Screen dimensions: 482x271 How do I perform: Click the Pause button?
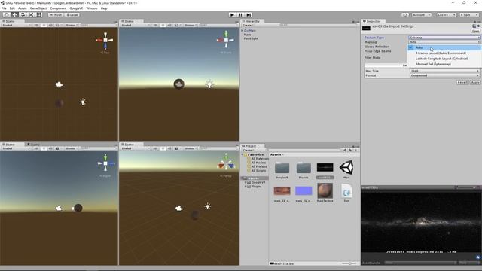[x=241, y=15]
